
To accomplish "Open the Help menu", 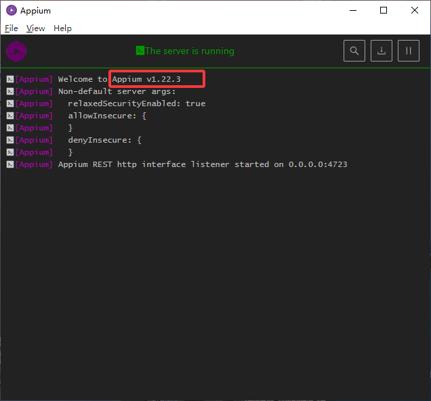I will tap(62, 28).
